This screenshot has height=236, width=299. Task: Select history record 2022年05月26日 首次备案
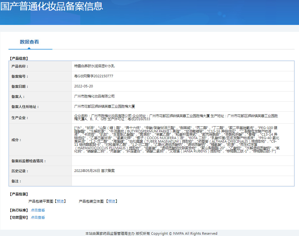tap(95, 171)
